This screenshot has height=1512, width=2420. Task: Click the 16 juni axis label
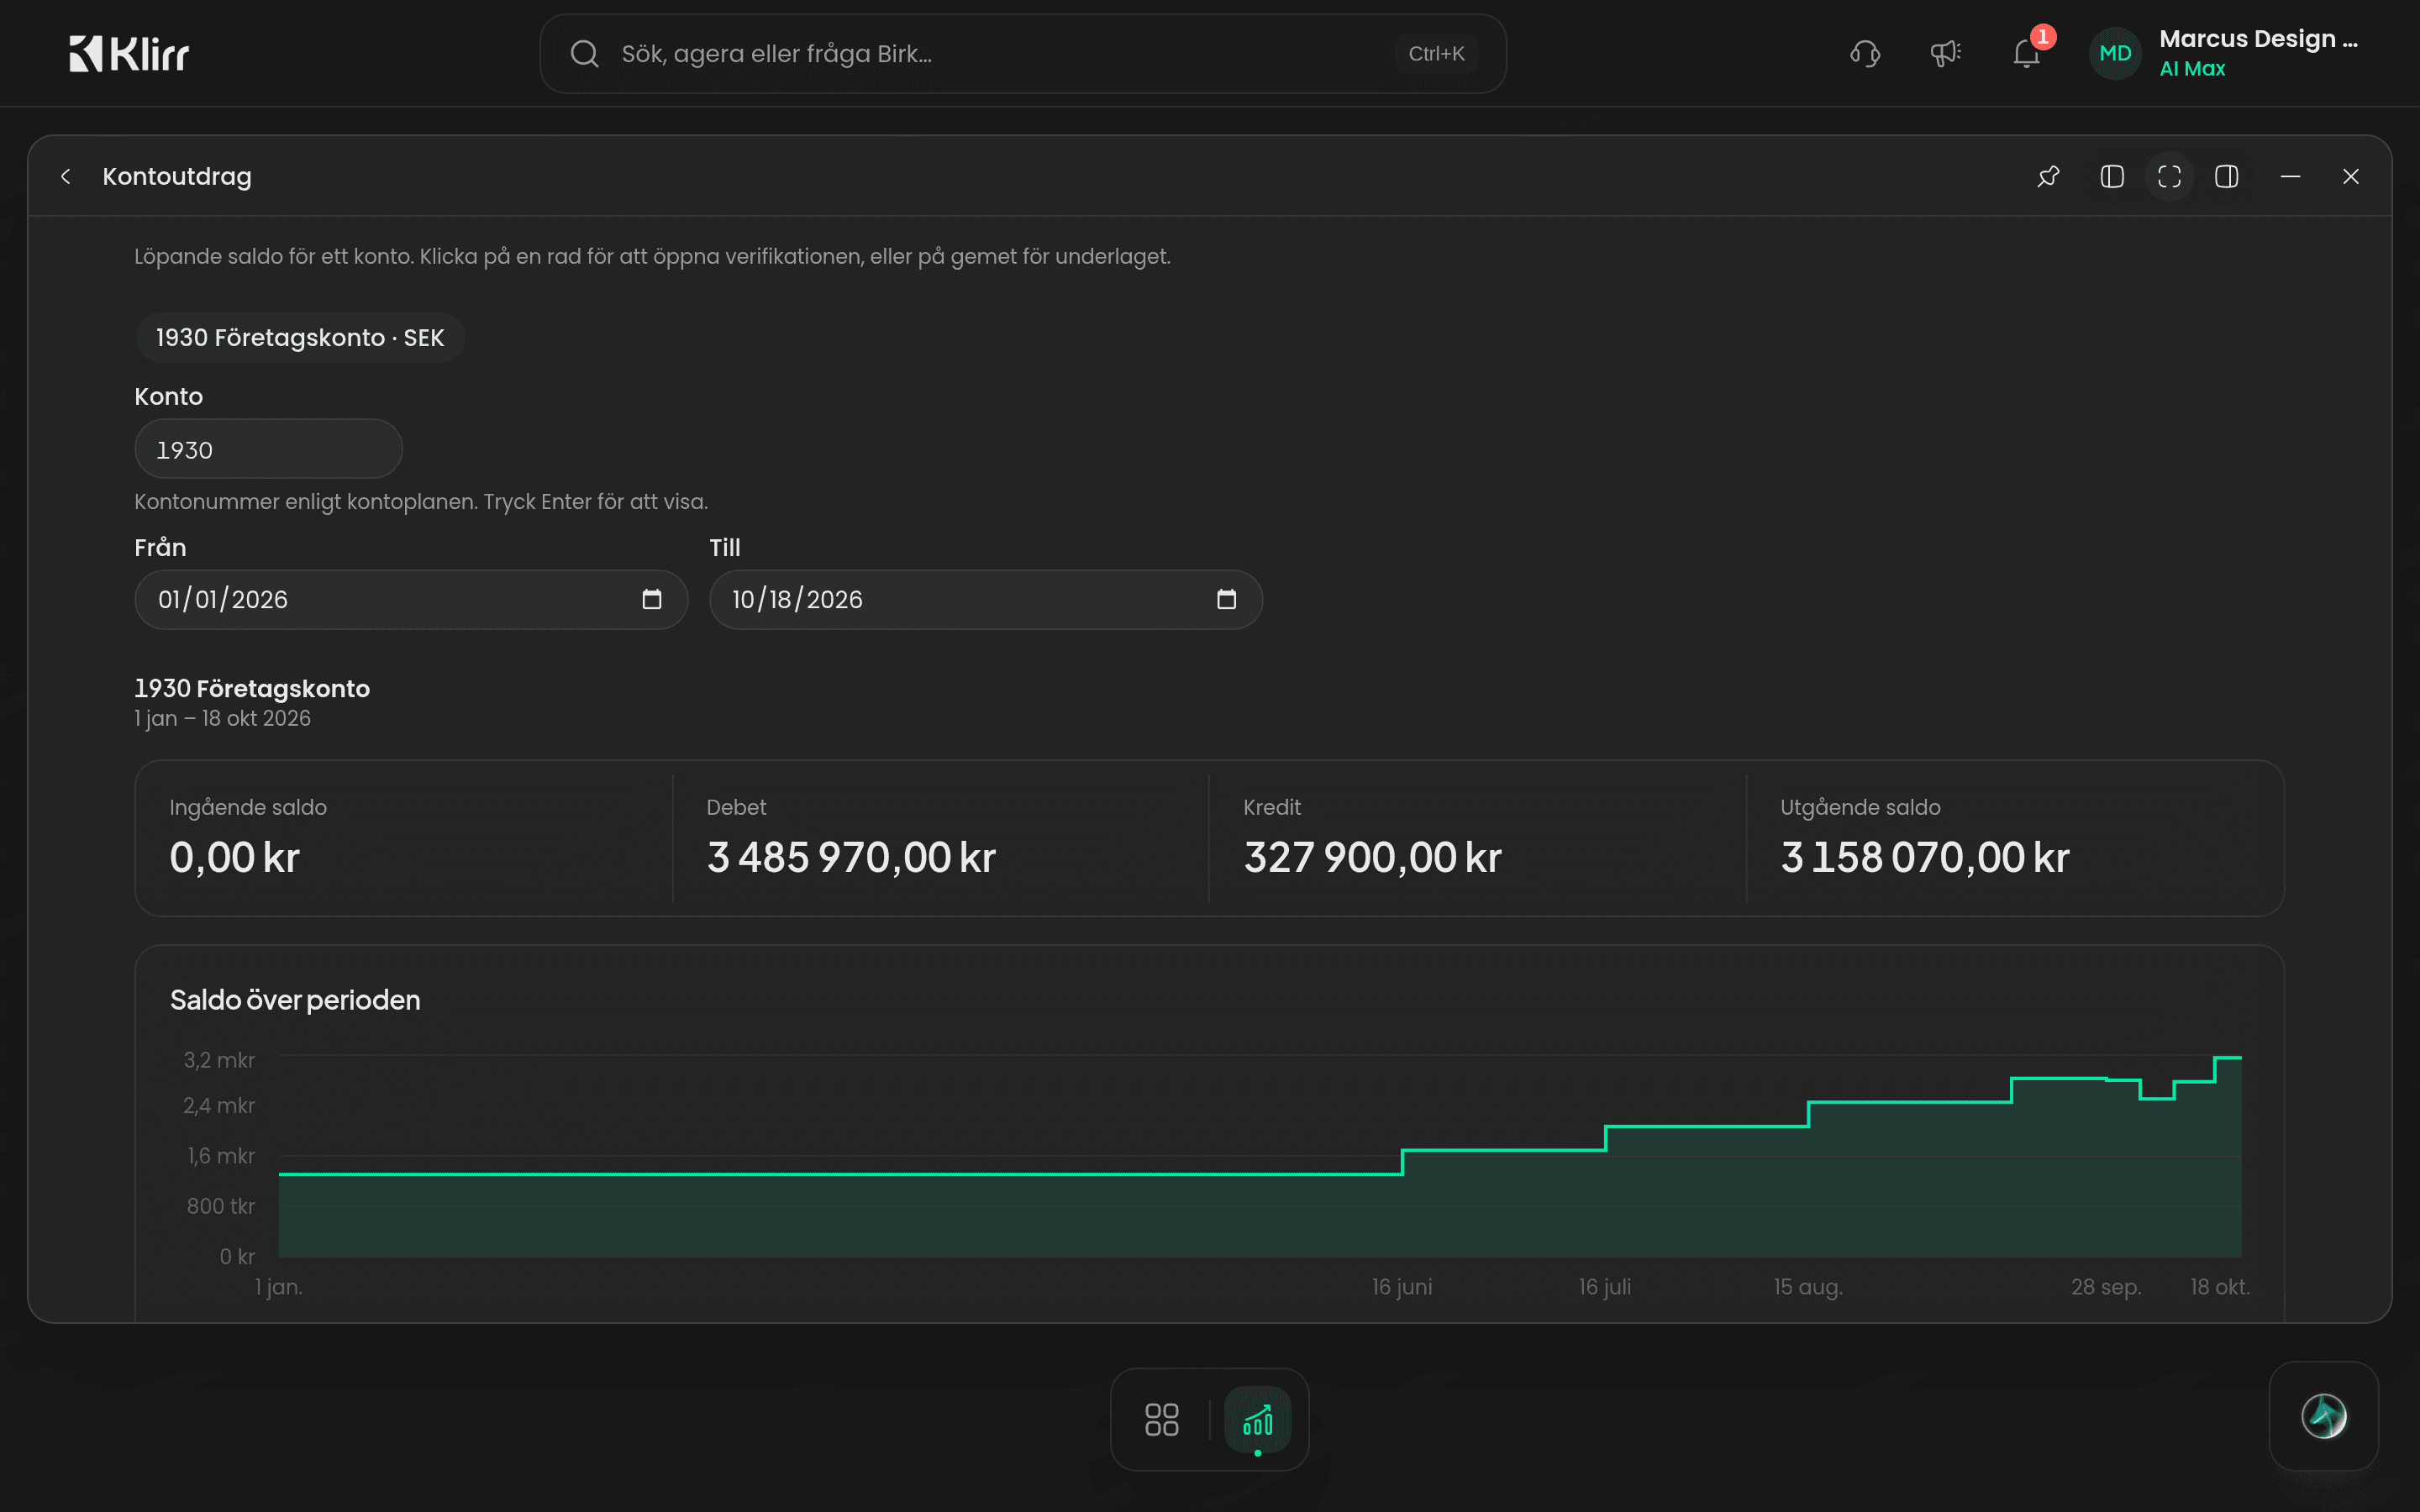[1401, 1286]
